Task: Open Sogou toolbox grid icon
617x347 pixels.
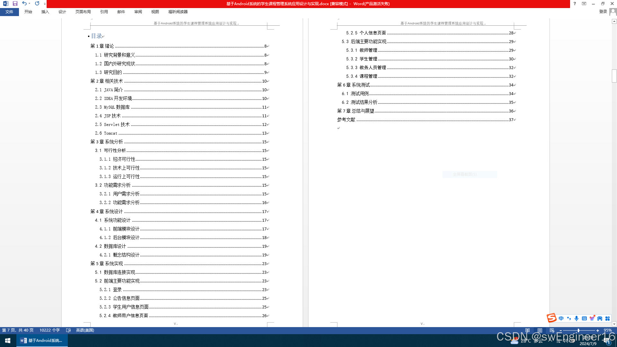Action: pyautogui.click(x=607, y=318)
